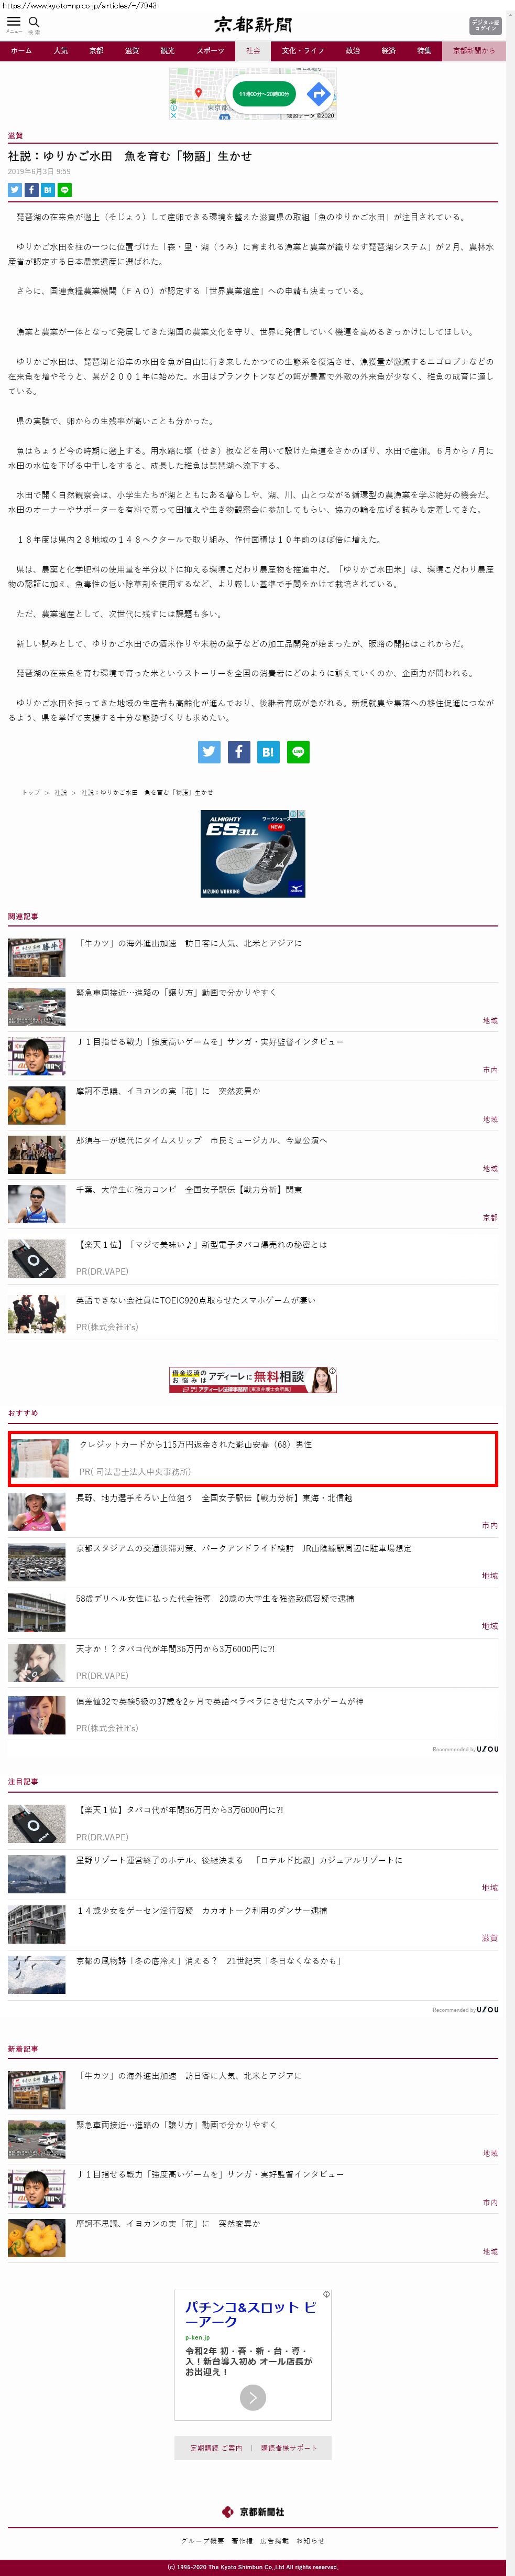Click large Twitter share icon after article
Viewport: 515px width, 2576px height.
[209, 752]
